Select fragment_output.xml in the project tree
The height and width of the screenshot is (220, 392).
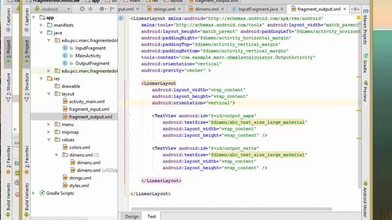[x=91, y=117]
